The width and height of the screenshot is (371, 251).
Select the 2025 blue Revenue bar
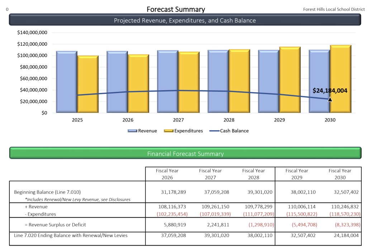tap(67, 82)
